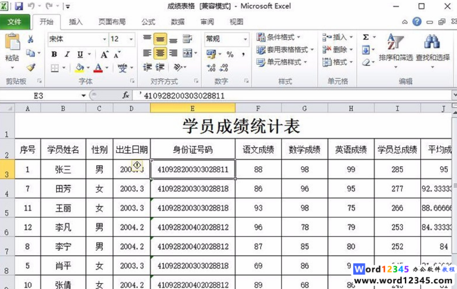457x289 pixels.
Task: Click the yellow Fill Color bucket
Action: pos(79,68)
